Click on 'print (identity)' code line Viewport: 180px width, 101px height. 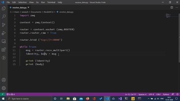tap(38, 61)
